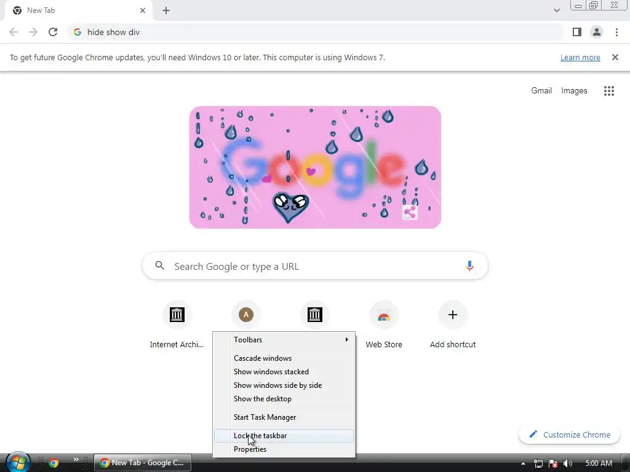
Task: Open the Action Center flag icon
Action: (x=553, y=463)
